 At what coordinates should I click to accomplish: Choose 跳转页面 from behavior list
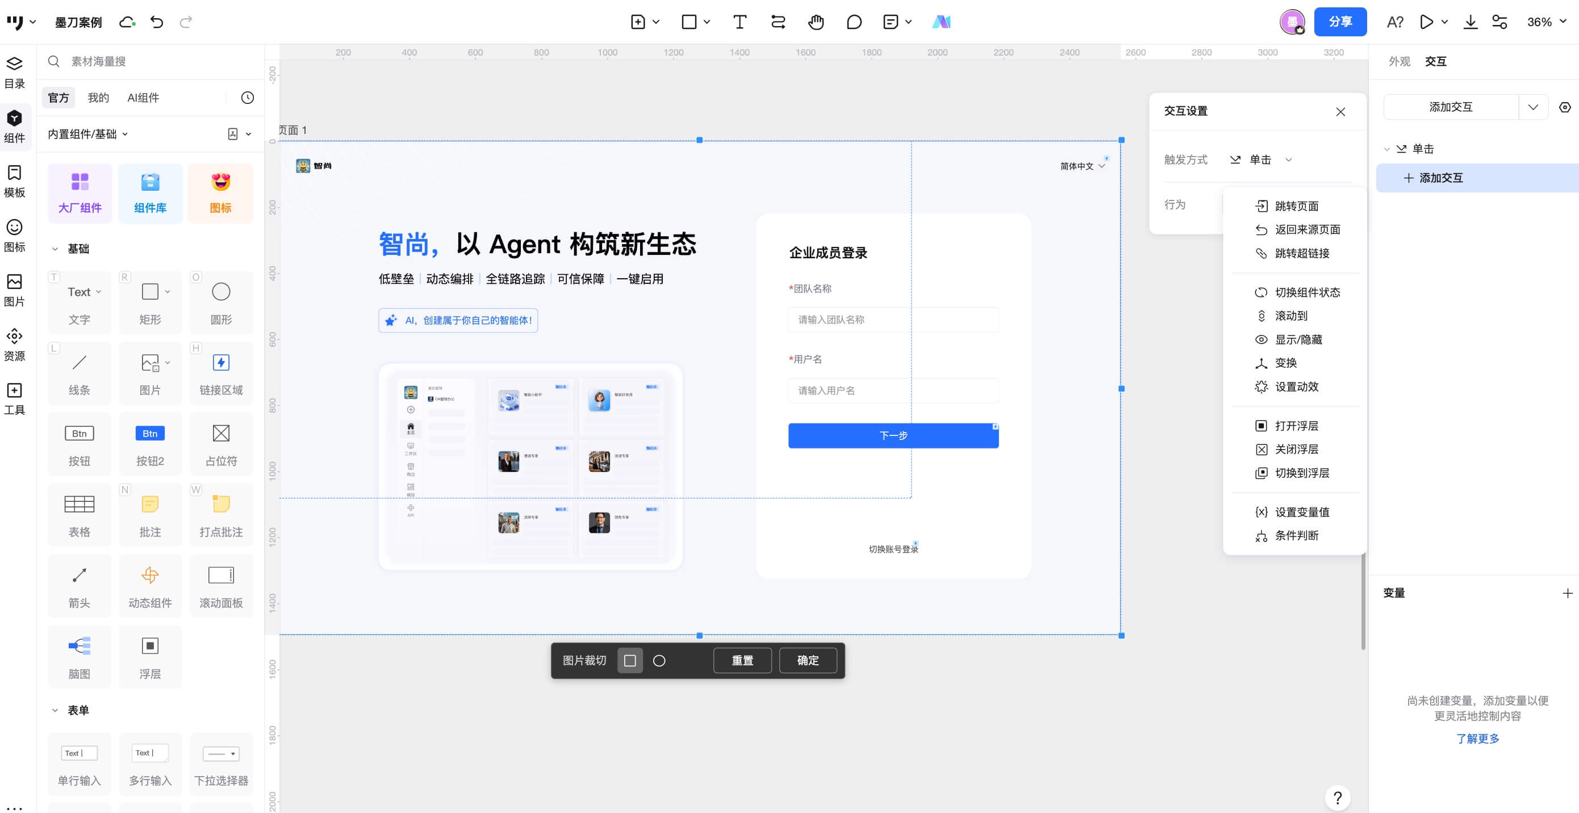1296,206
